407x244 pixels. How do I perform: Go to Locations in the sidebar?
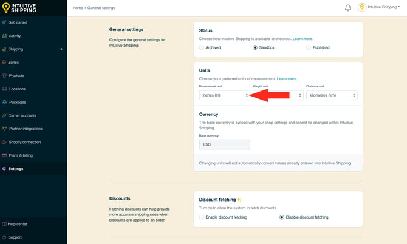(x=17, y=89)
